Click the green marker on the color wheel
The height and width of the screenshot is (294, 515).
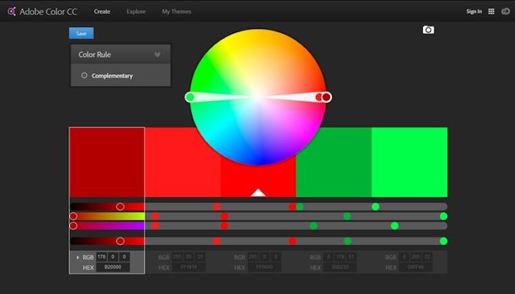click(189, 96)
